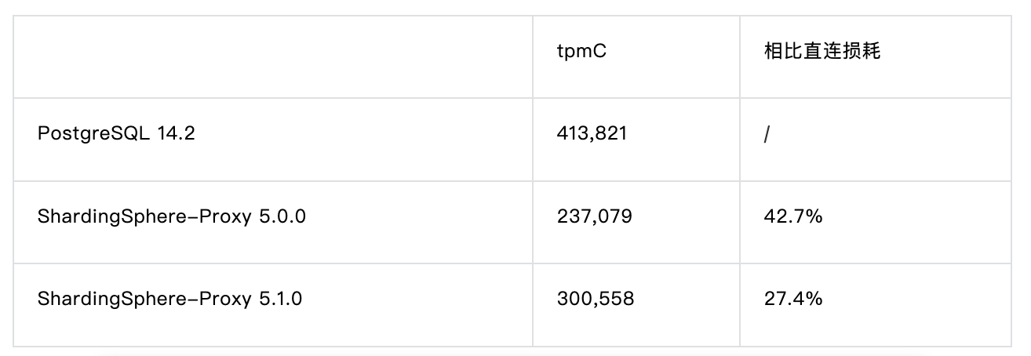Screen dimensions: 1031x356
Task: Select ShardingSphere-Proxy 5.0.0 row label
Action: pos(171,216)
